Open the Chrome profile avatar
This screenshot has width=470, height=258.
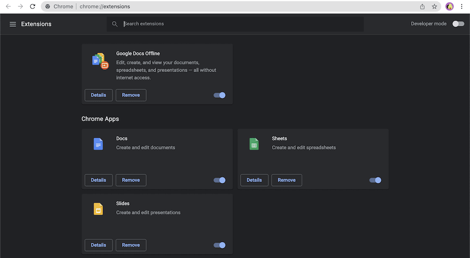(449, 6)
